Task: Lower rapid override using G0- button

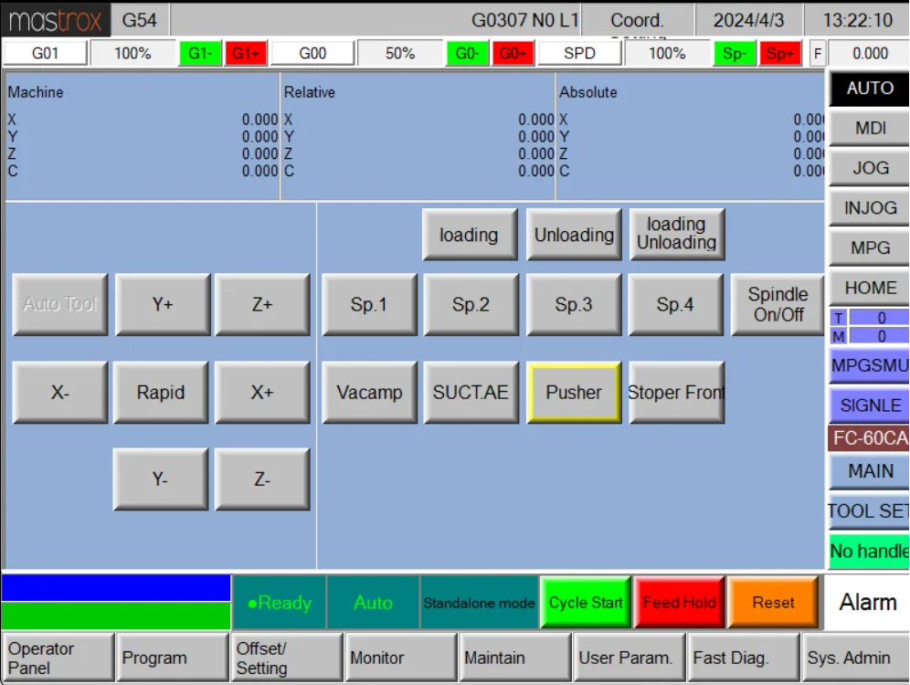Action: (x=468, y=53)
